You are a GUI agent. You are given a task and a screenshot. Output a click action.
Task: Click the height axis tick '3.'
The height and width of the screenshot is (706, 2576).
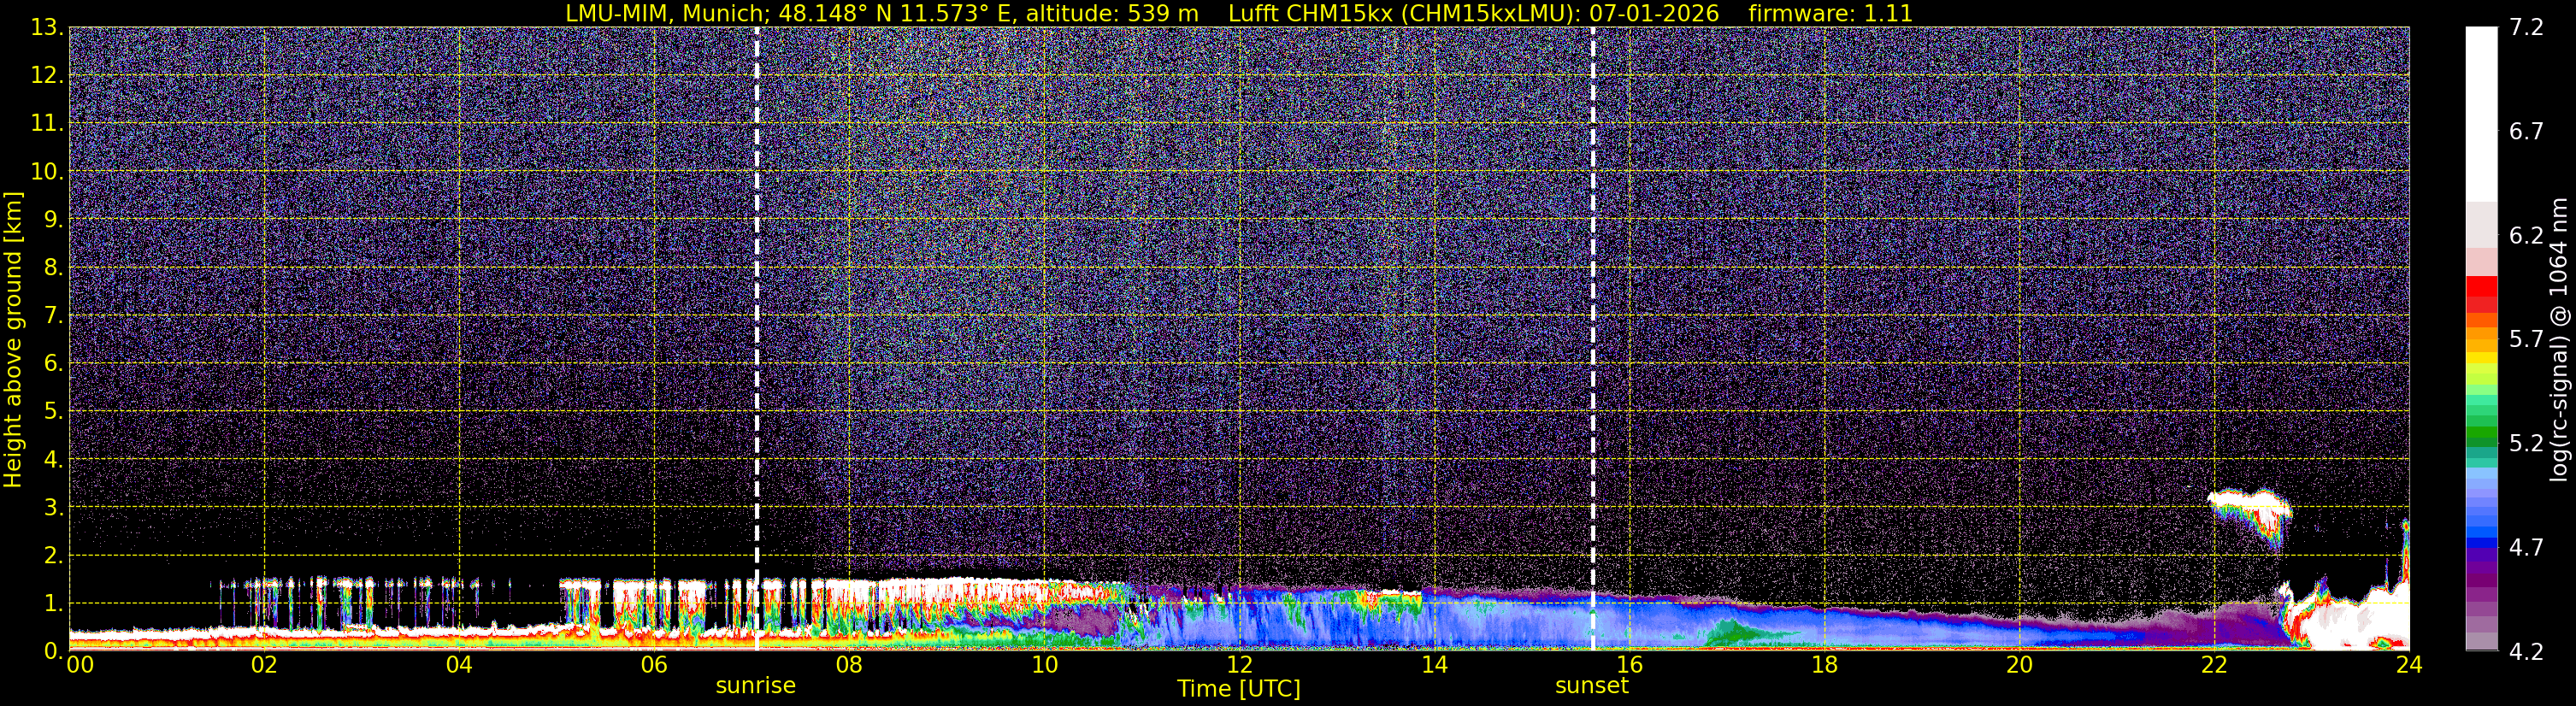[54, 507]
